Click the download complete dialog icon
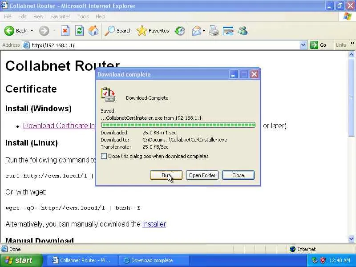 [108, 94]
